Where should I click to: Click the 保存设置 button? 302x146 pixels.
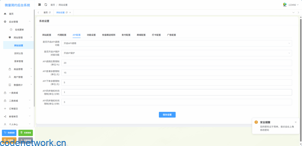[167, 115]
